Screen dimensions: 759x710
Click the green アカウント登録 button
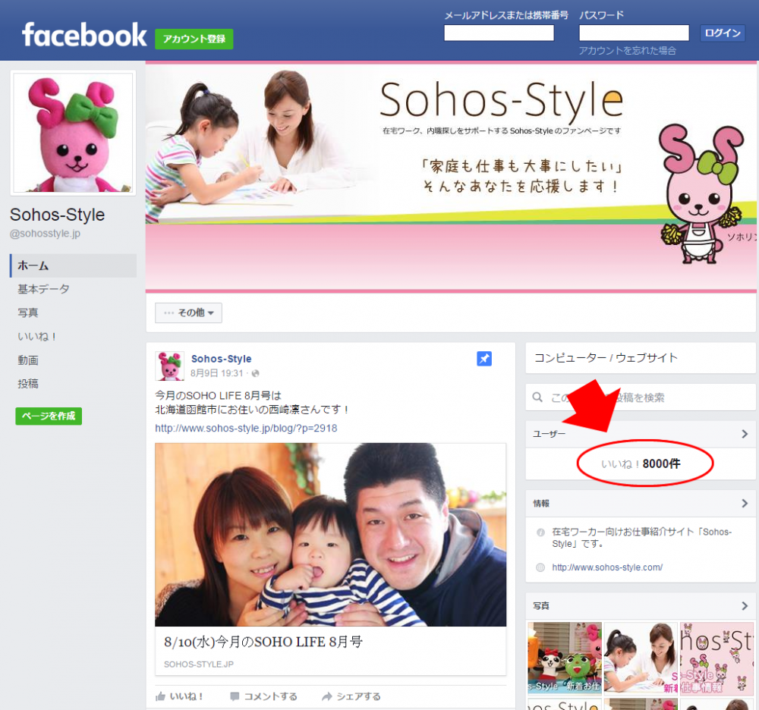194,39
